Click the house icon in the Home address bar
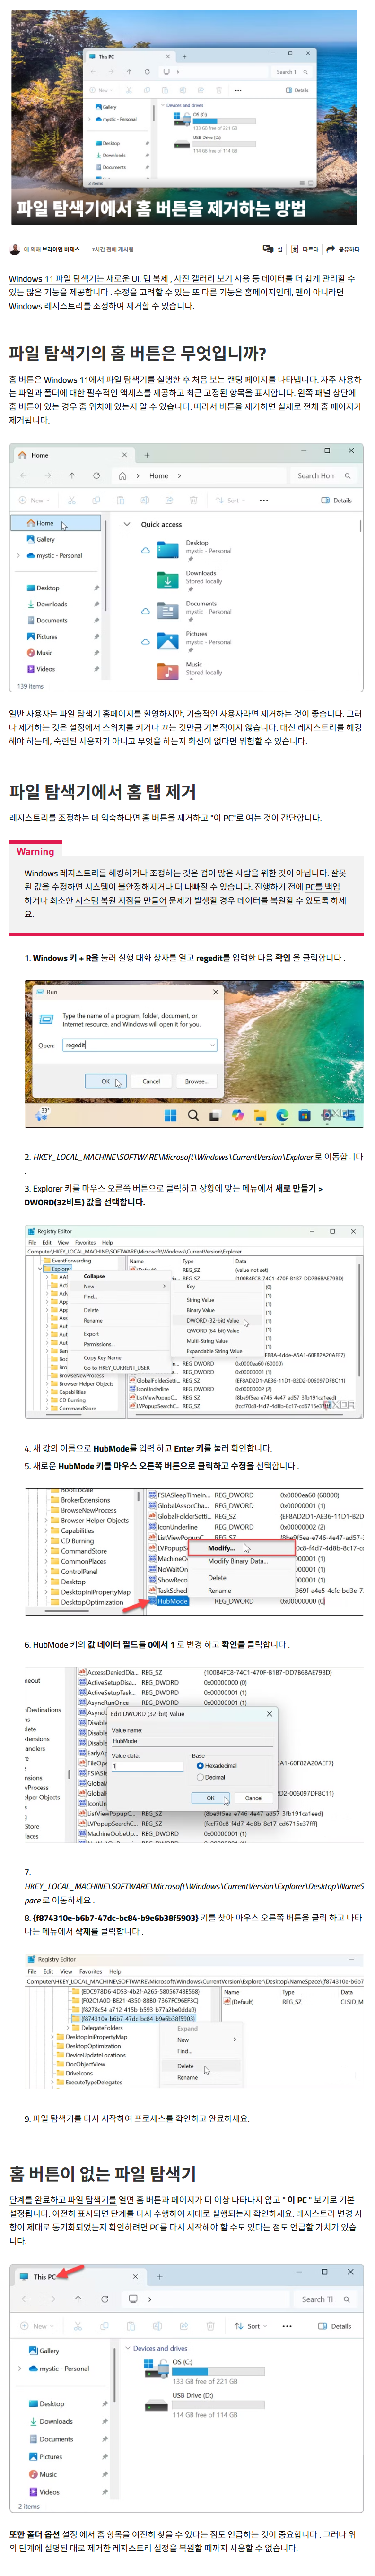This screenshot has height=2576, width=375. 123,476
